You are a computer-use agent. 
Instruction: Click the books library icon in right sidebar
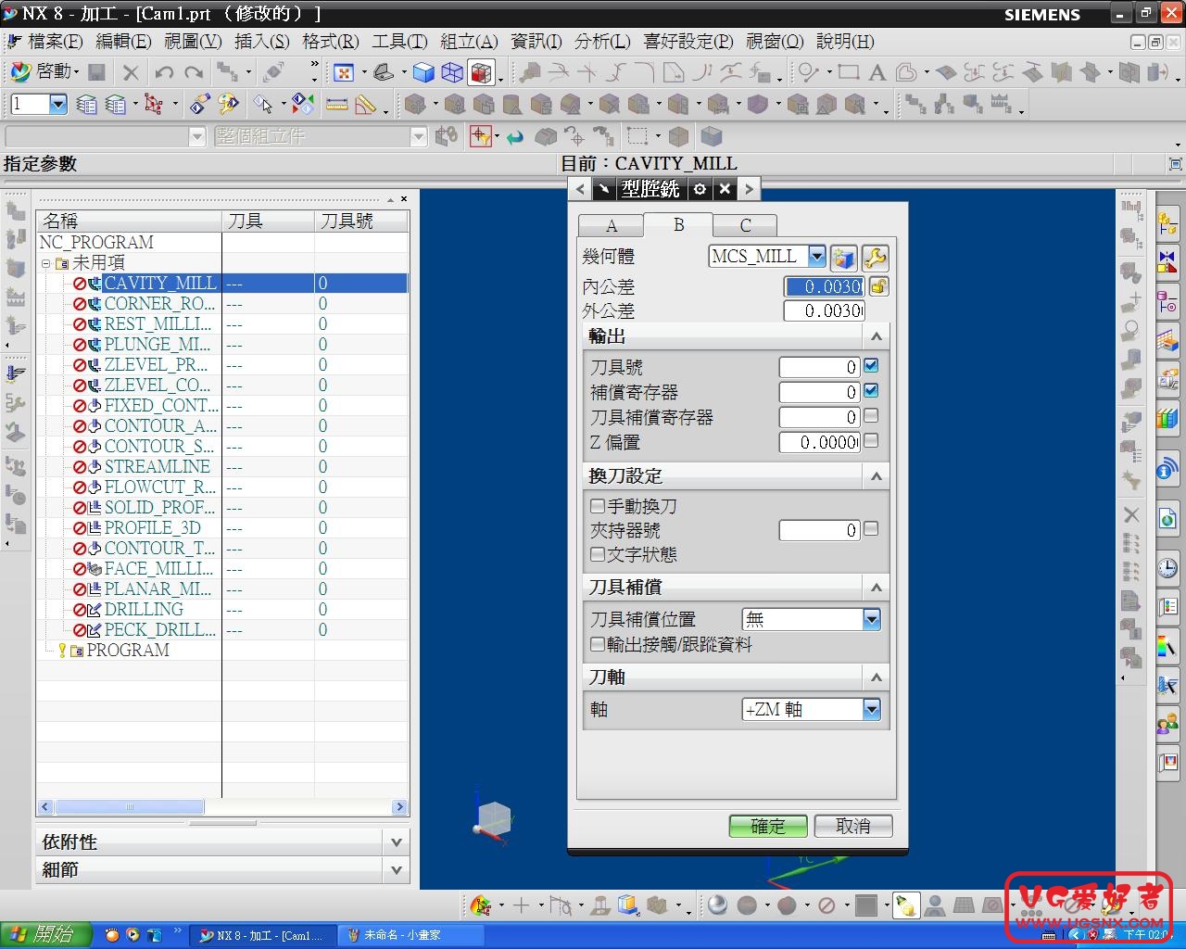[x=1167, y=419]
